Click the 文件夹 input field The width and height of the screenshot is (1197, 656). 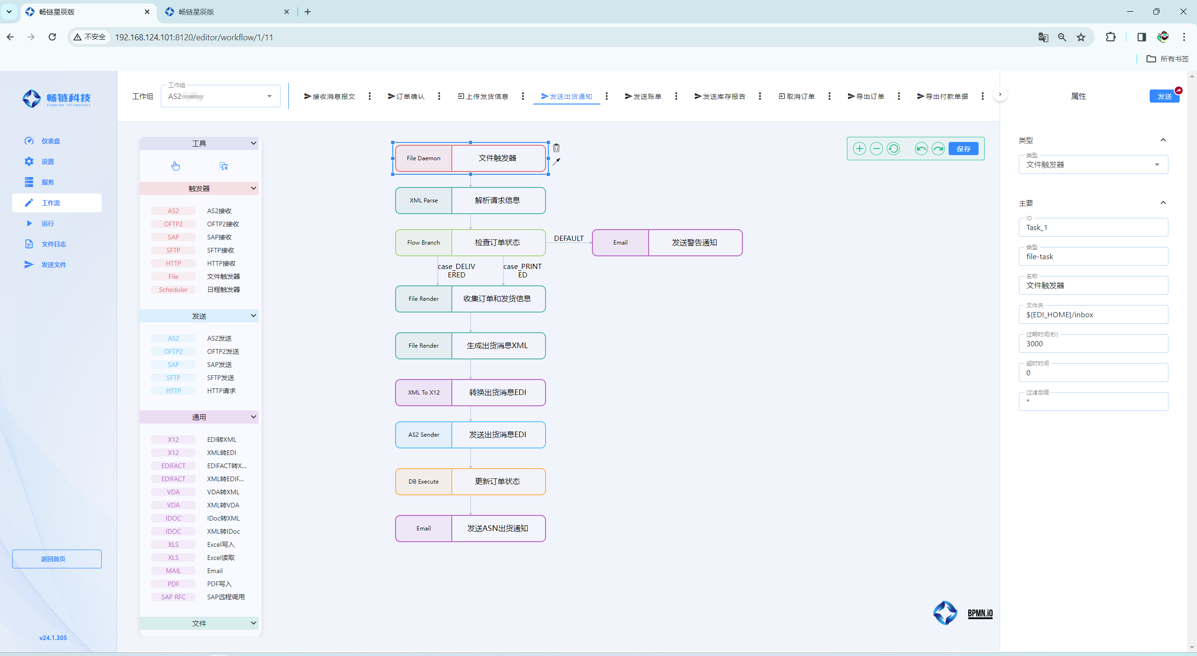1092,315
